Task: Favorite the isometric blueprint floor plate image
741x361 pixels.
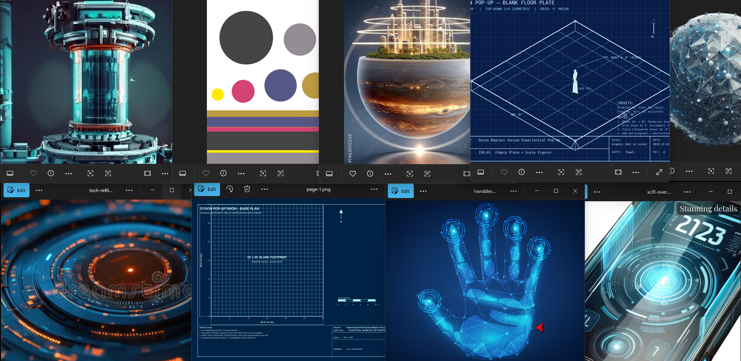Action: (x=504, y=172)
